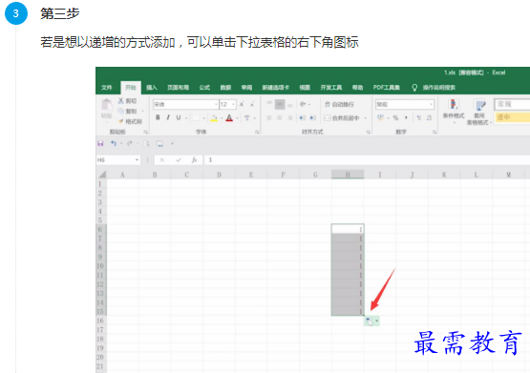Click the Save icon in quick access toolbar

pos(100,143)
